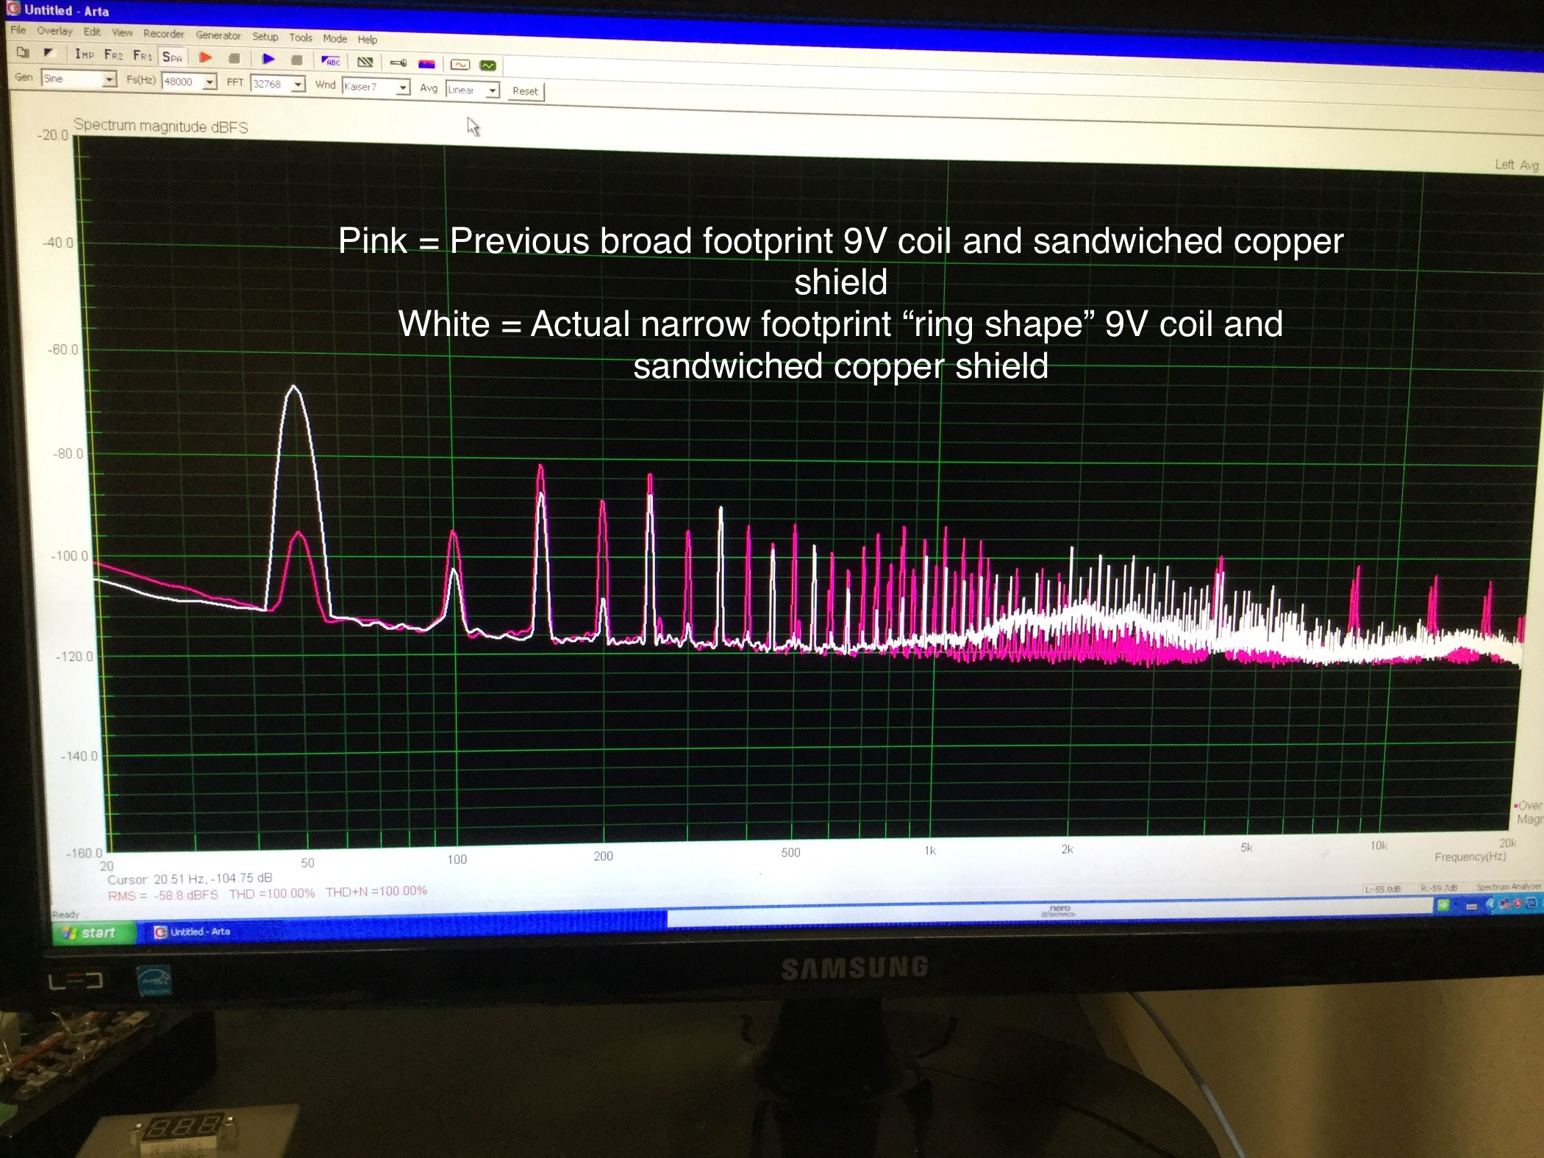This screenshot has height=1158, width=1544.
Task: Switch to impulse response mode via Imp
Action: pos(84,54)
